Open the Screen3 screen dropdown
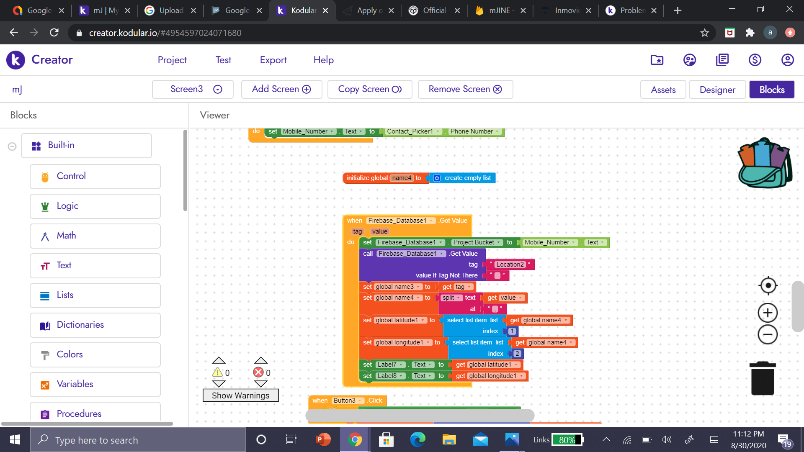Screen dimensions: 804x452 point(193,89)
